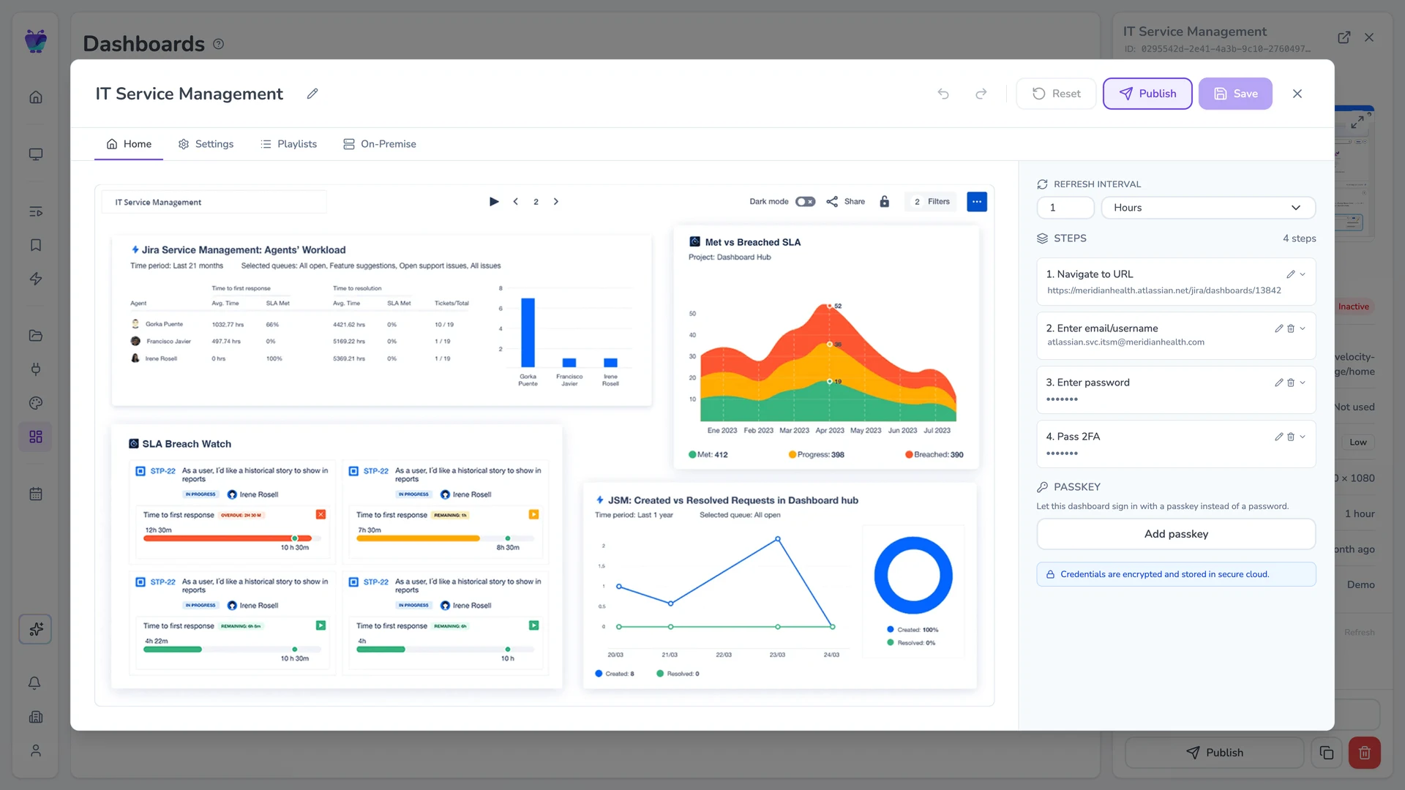Open the folder icon in left sidebar
Viewport: 1405px width, 790px height.
[35, 336]
